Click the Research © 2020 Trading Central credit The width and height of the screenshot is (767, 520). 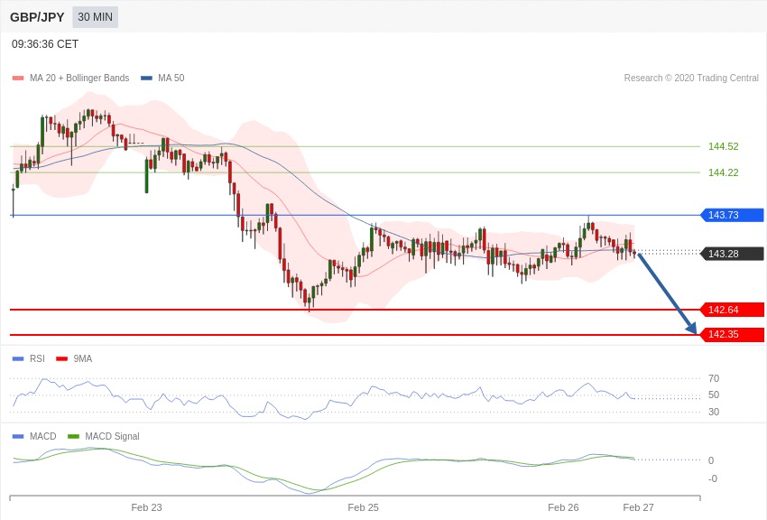click(691, 78)
